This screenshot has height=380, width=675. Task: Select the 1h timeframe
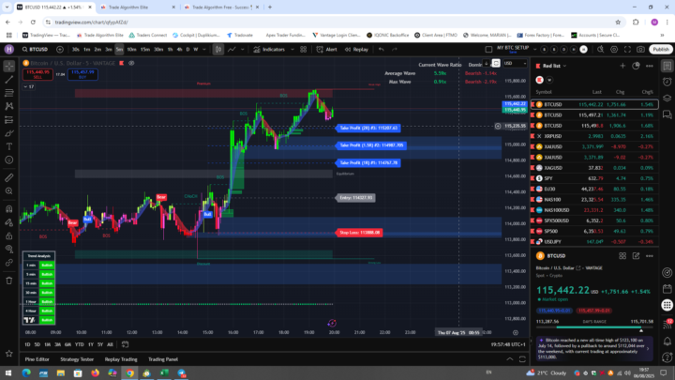[x=171, y=50]
